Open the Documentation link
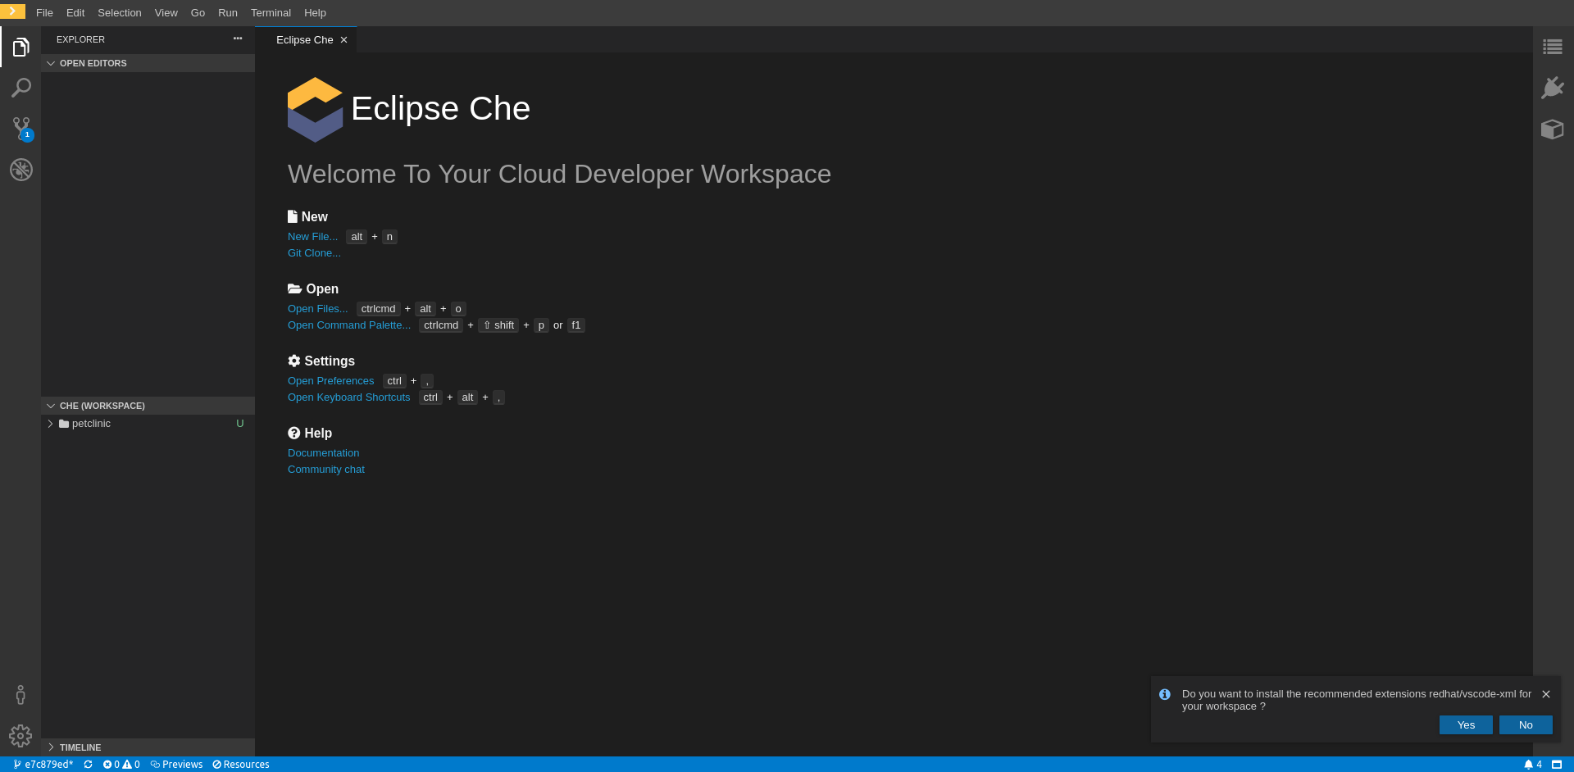1574x772 pixels. [323, 452]
